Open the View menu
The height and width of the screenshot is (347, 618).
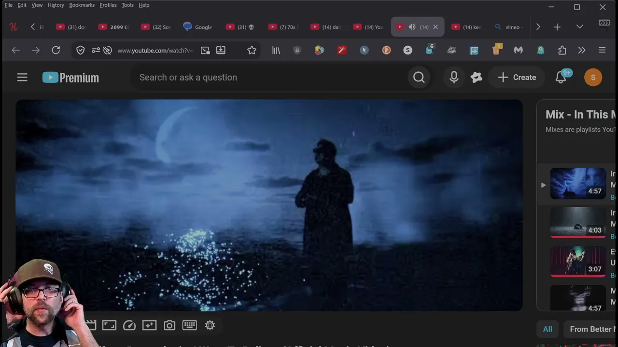click(37, 5)
